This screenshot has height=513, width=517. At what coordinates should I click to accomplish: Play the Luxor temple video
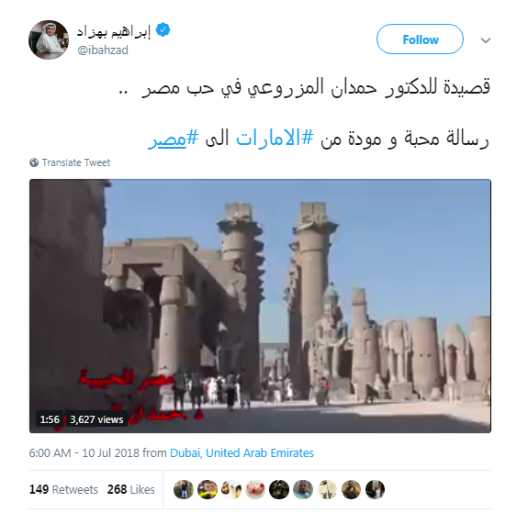click(260, 306)
